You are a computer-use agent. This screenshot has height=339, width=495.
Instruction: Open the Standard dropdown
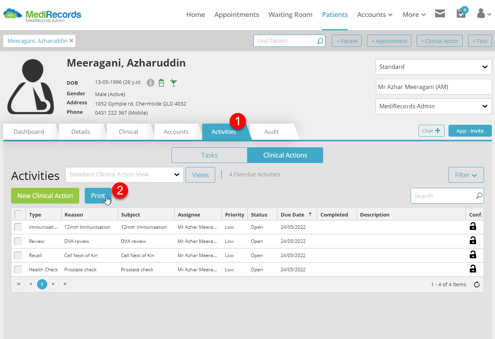point(434,67)
